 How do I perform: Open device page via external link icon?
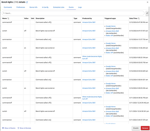coord(27,2)
